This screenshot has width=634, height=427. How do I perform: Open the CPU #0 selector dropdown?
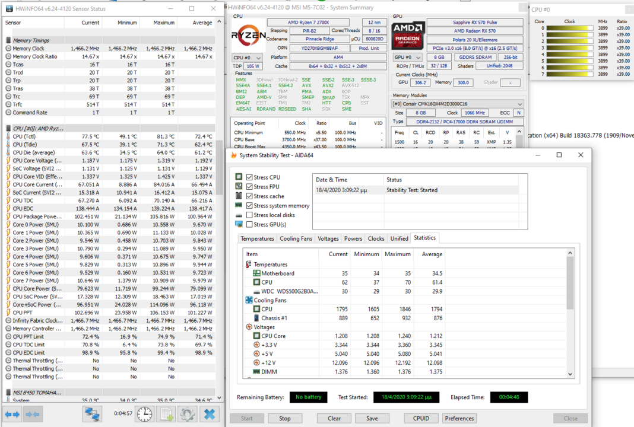(x=247, y=58)
